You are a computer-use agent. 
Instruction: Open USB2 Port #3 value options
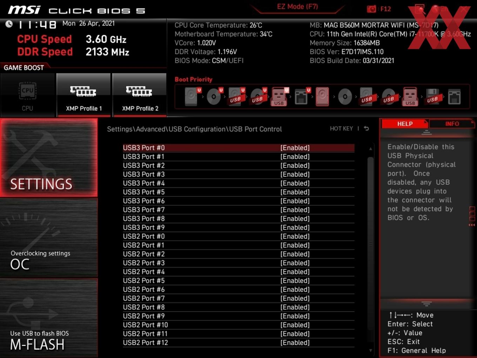pos(295,263)
